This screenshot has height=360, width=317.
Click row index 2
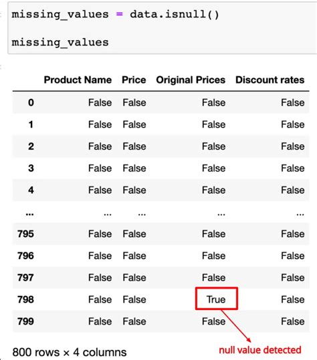click(31, 146)
